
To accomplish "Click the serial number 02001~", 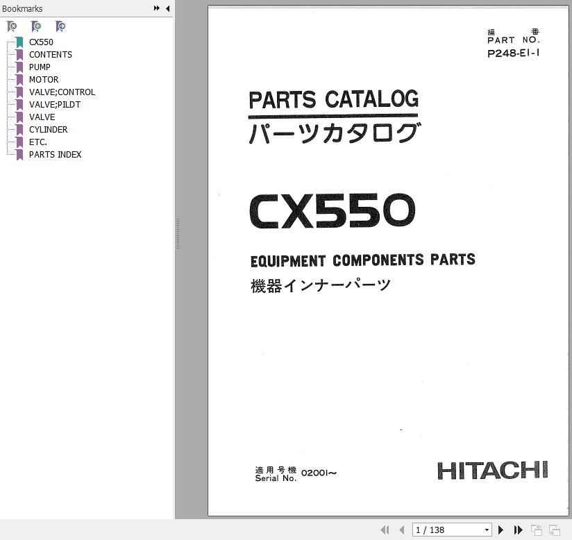I will (x=319, y=473).
